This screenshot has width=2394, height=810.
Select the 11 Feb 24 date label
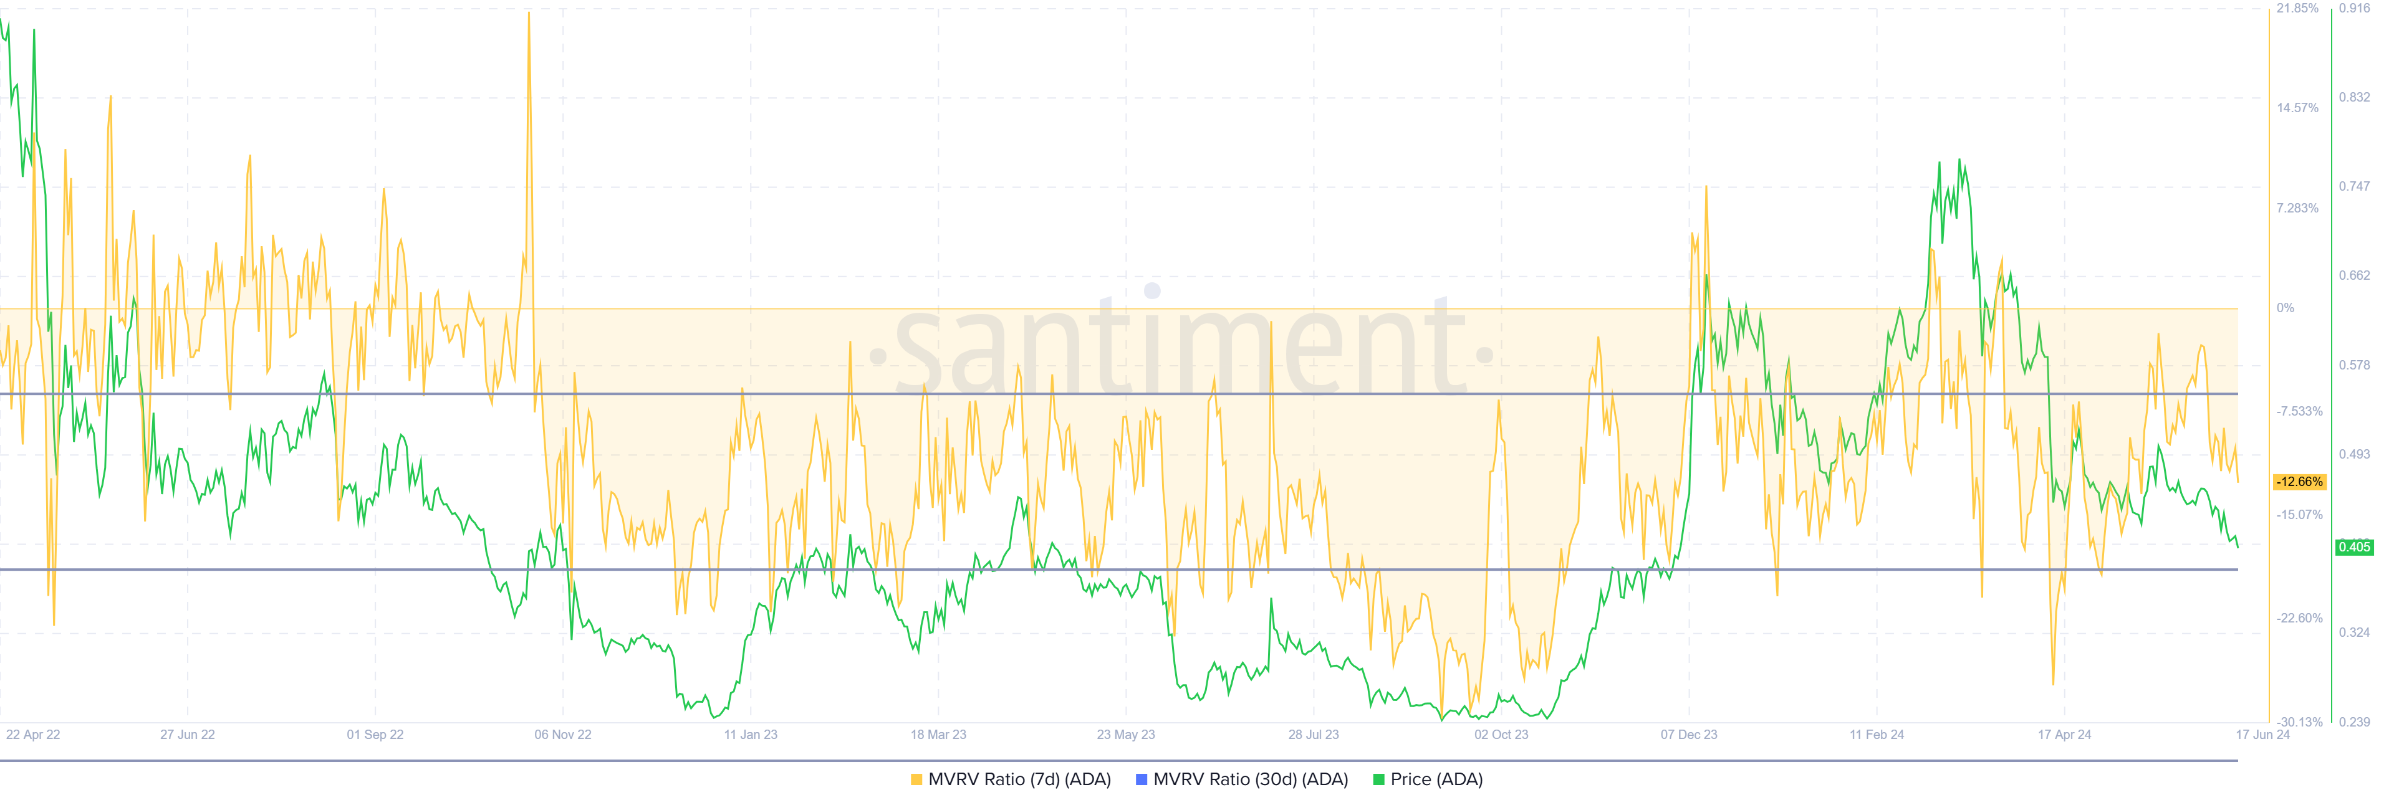[x=1877, y=735]
